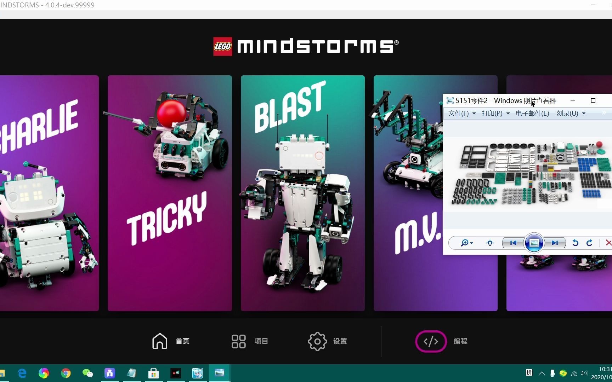This screenshot has height=382, width=612.
Task: Open the Charlie robot card
Action: (49, 193)
